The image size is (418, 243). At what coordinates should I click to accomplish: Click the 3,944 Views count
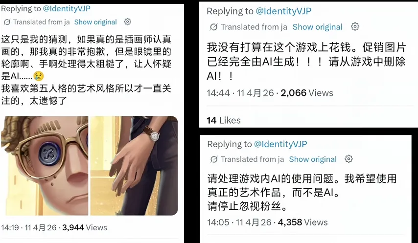(85, 227)
